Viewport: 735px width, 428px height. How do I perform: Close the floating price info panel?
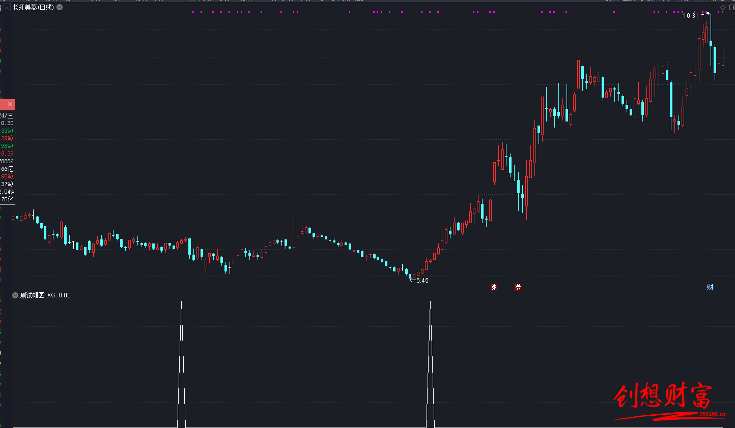coord(10,104)
